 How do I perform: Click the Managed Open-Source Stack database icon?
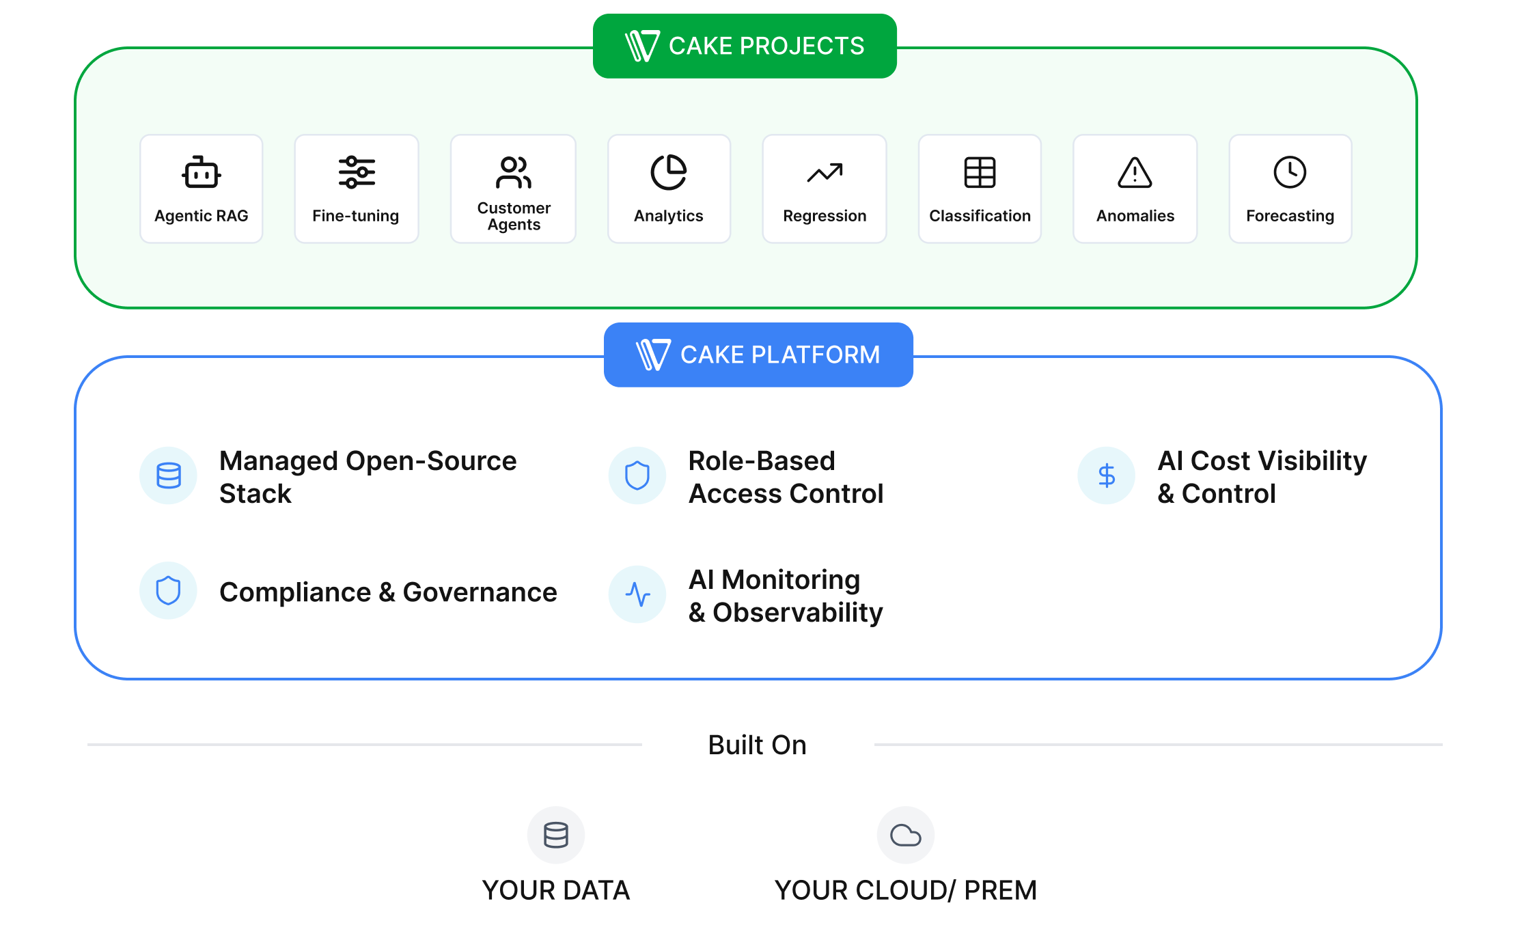tap(169, 475)
